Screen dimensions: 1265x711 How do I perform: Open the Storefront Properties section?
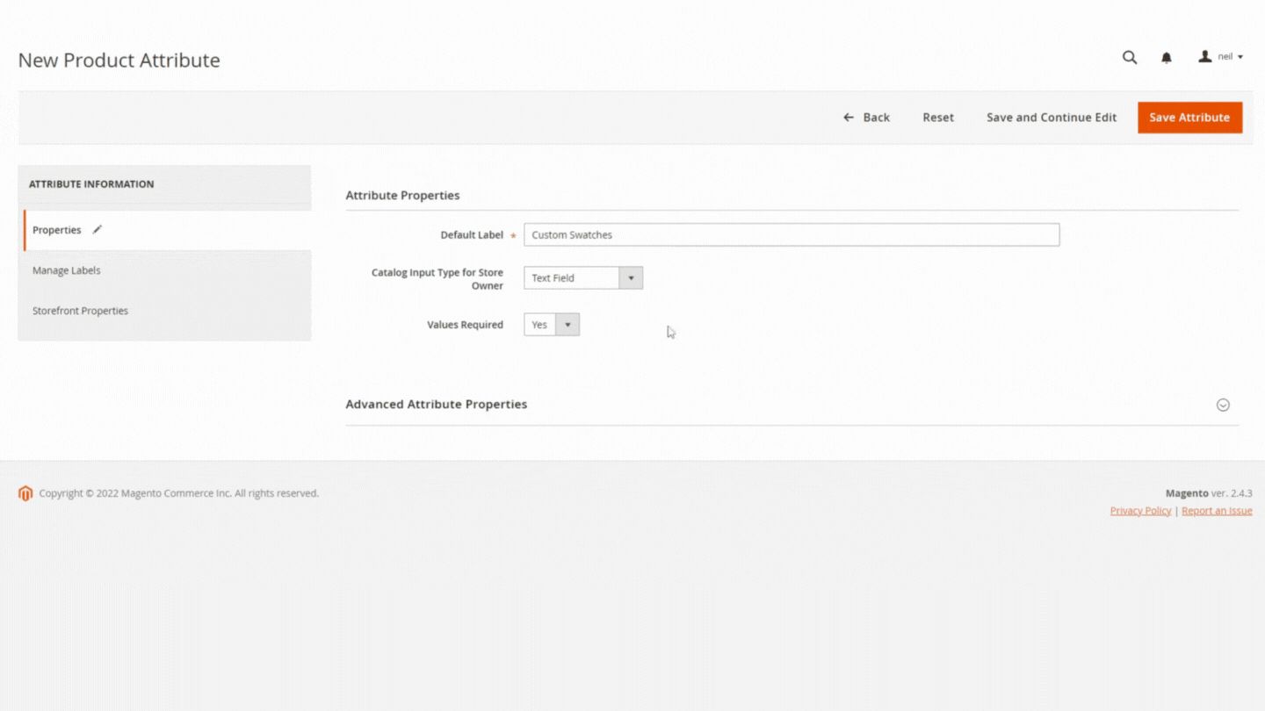click(x=80, y=311)
